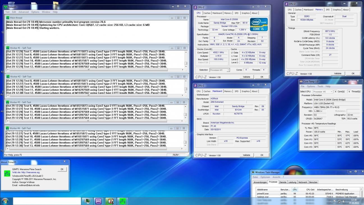Open the Task Manager Ansicht menu

coord(276,177)
